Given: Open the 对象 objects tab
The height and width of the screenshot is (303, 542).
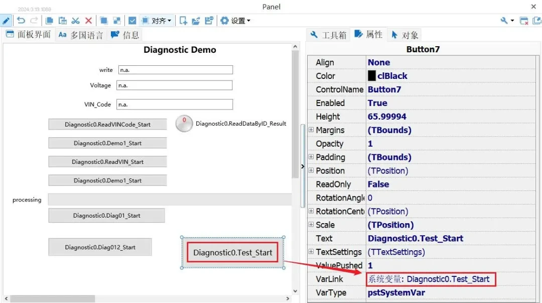Looking at the screenshot, I should [x=405, y=35].
